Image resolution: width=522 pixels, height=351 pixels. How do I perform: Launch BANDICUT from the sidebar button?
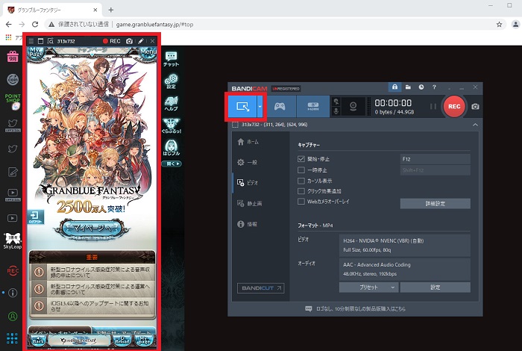point(261,288)
